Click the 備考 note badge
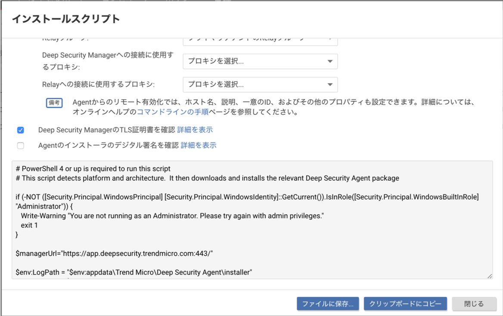Image resolution: width=503 pixels, height=316 pixels. point(54,103)
